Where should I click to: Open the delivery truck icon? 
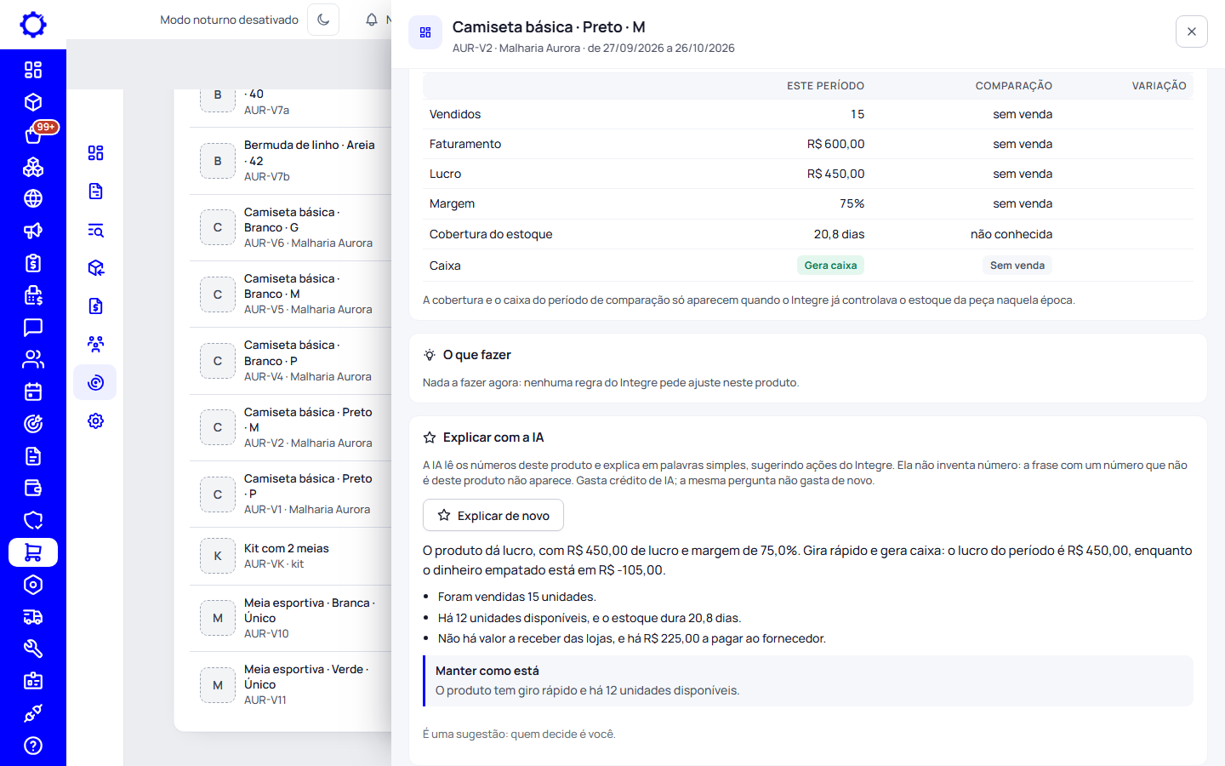(33, 617)
